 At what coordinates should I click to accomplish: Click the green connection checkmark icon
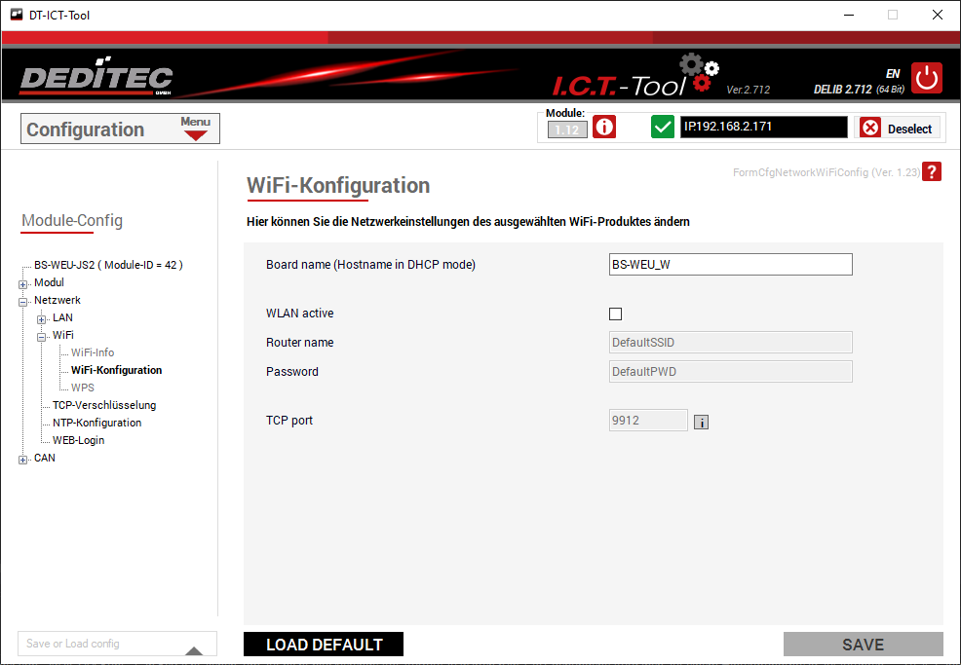click(x=663, y=128)
